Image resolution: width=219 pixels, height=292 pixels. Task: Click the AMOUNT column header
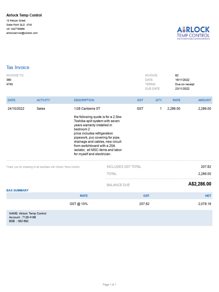pyautogui.click(x=204, y=100)
